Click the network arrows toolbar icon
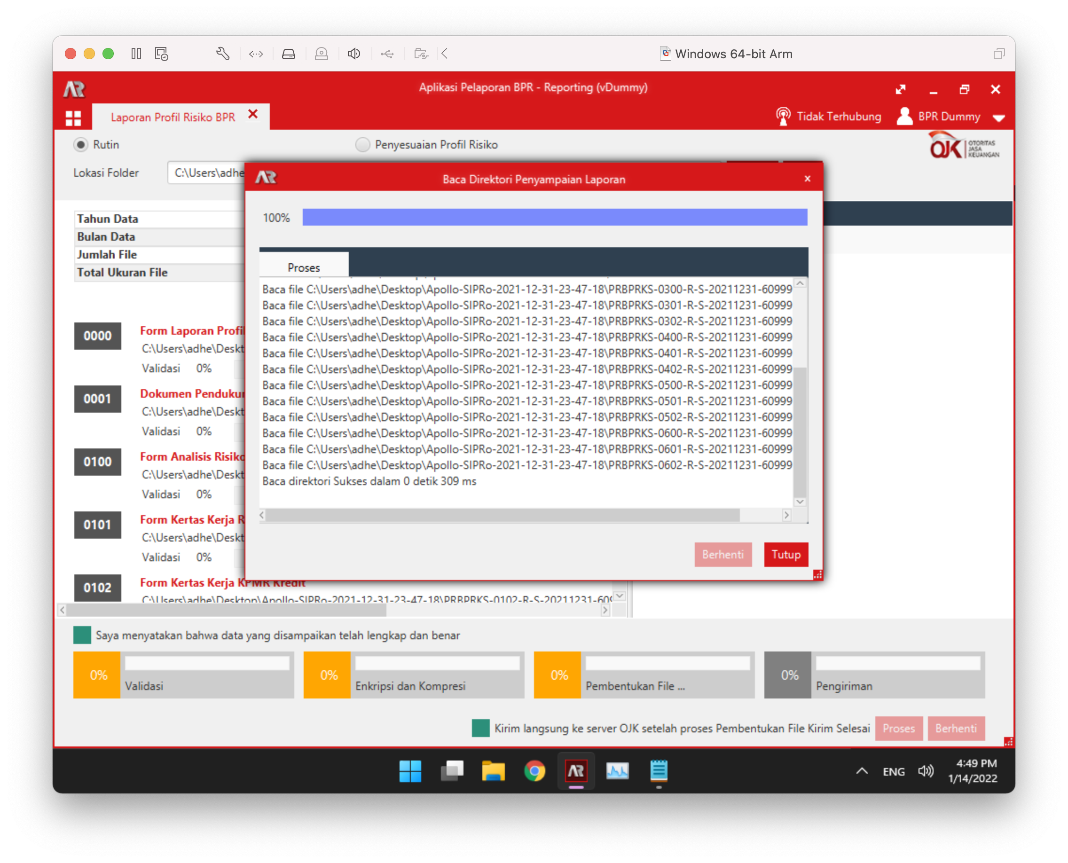Viewport: 1068px width, 863px height. 256,54
